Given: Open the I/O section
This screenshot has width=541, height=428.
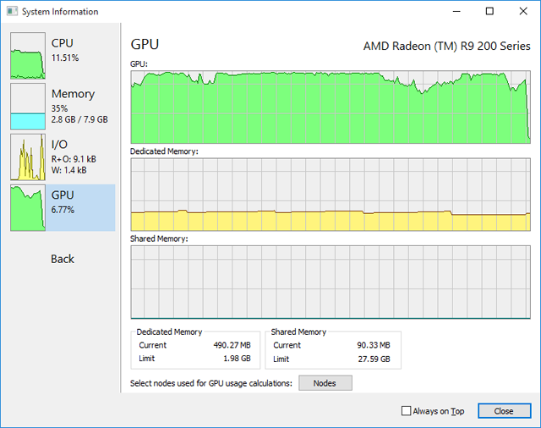Looking at the screenshot, I should tap(59, 145).
